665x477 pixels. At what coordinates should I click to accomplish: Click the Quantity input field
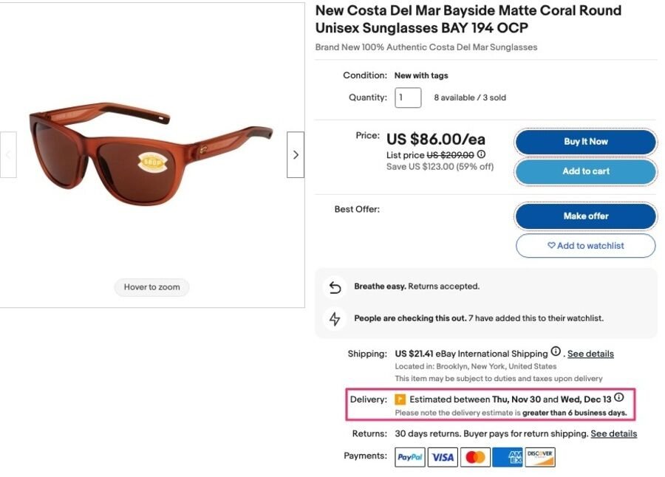click(408, 97)
